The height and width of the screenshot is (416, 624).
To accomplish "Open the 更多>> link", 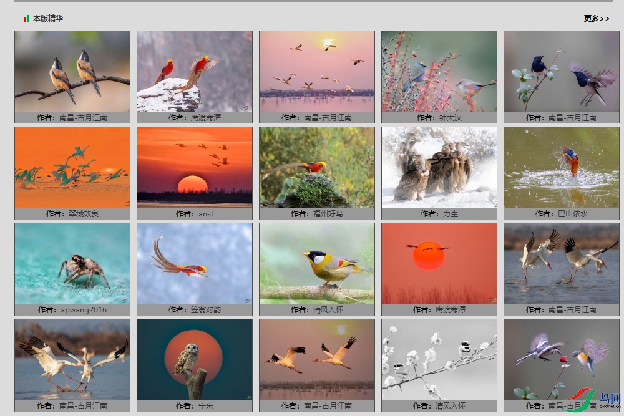I will [x=596, y=18].
